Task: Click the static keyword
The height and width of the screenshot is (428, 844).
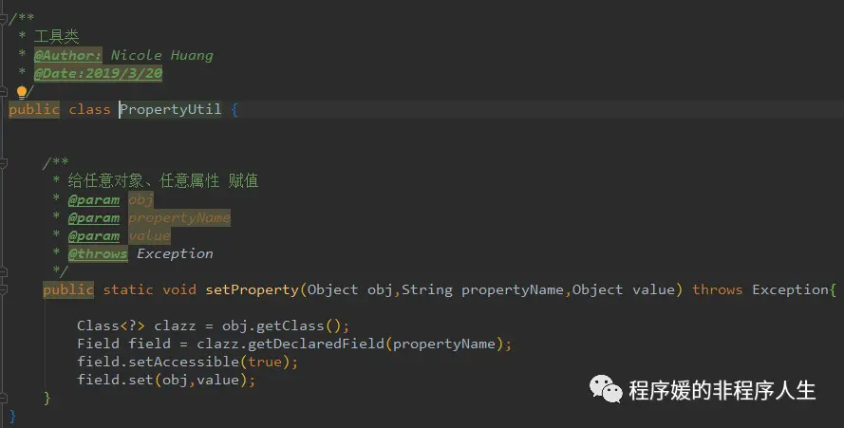Action: [x=128, y=289]
